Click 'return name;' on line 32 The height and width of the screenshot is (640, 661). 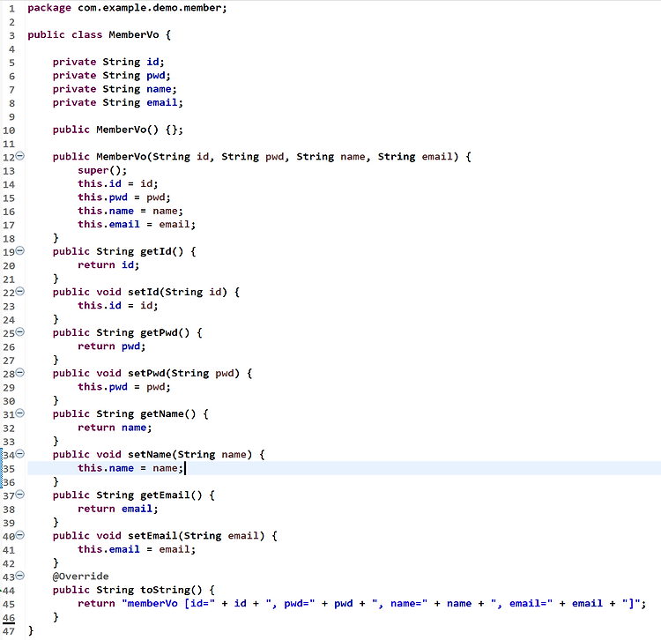(115, 428)
